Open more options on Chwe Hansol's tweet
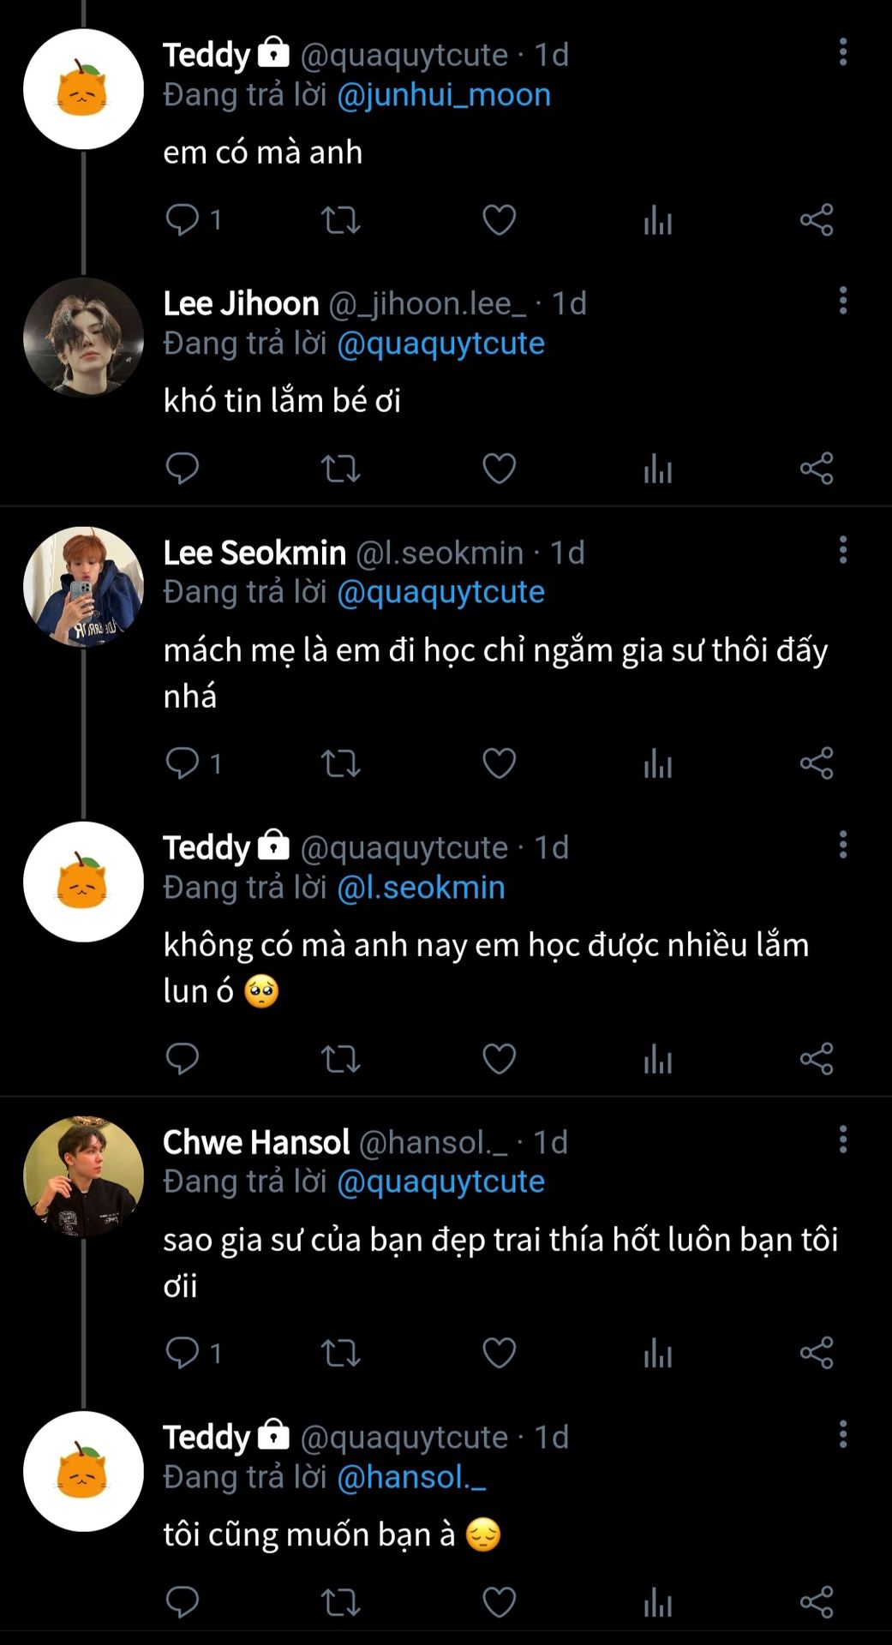892x1645 pixels. pos(843,1140)
